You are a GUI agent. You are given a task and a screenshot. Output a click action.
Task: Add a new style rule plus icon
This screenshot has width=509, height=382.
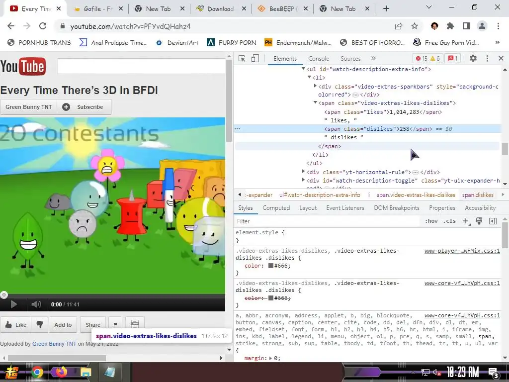click(465, 221)
